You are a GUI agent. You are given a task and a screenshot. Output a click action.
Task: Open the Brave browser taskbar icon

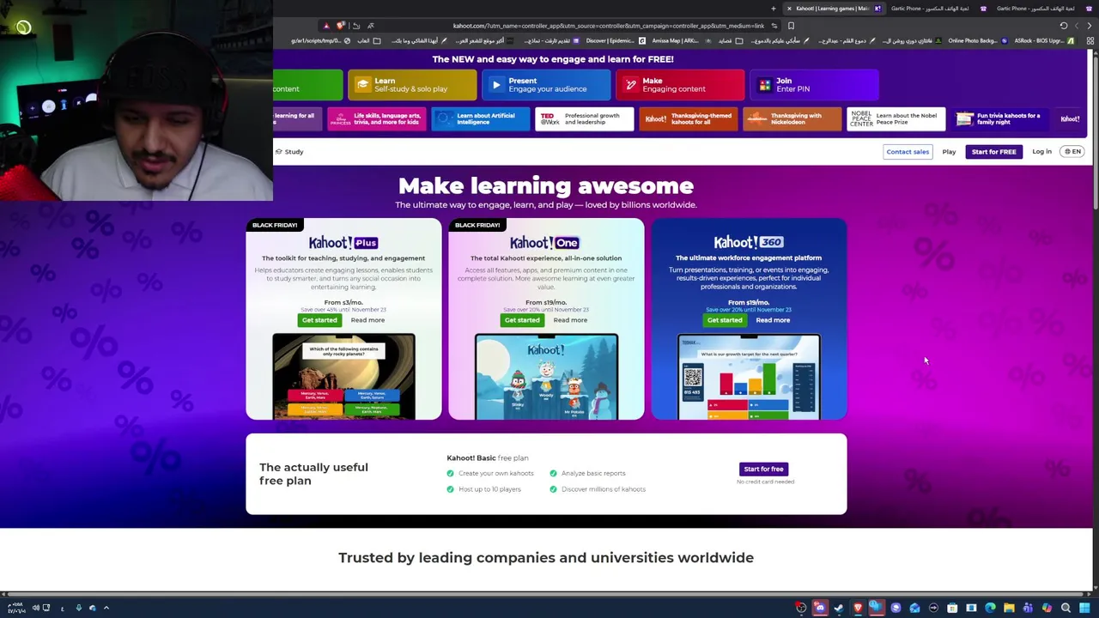pyautogui.click(x=858, y=608)
